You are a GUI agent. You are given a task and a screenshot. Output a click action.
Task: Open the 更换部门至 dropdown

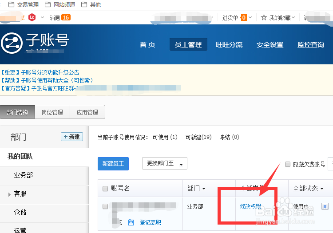coord(165,163)
